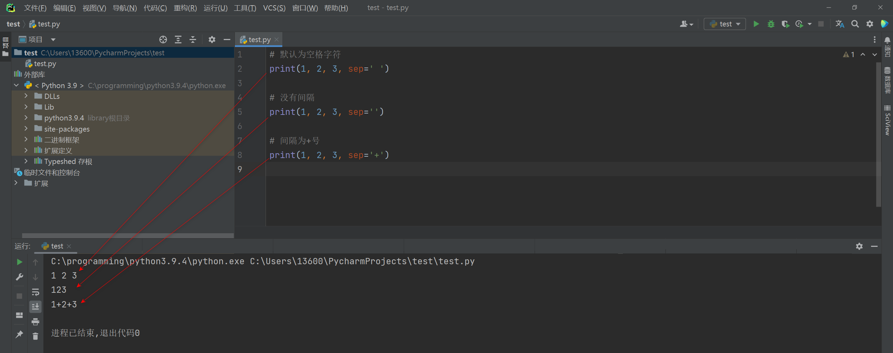Open the 重构(R) menu
Screen dimensions: 893x353
[x=185, y=8]
